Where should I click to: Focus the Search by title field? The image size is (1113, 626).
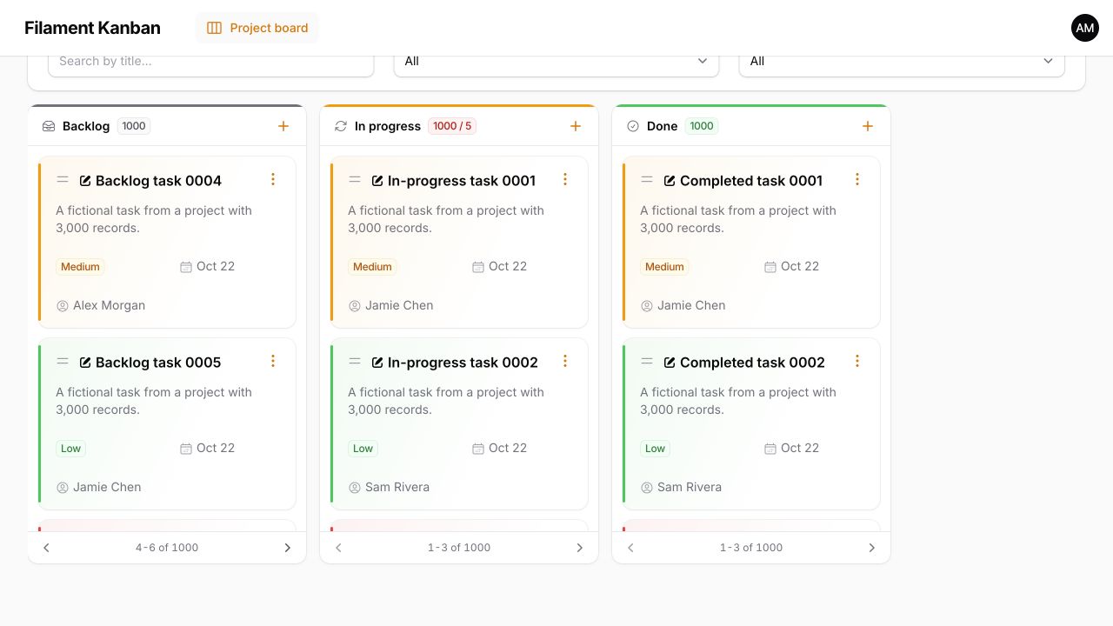[x=210, y=61]
